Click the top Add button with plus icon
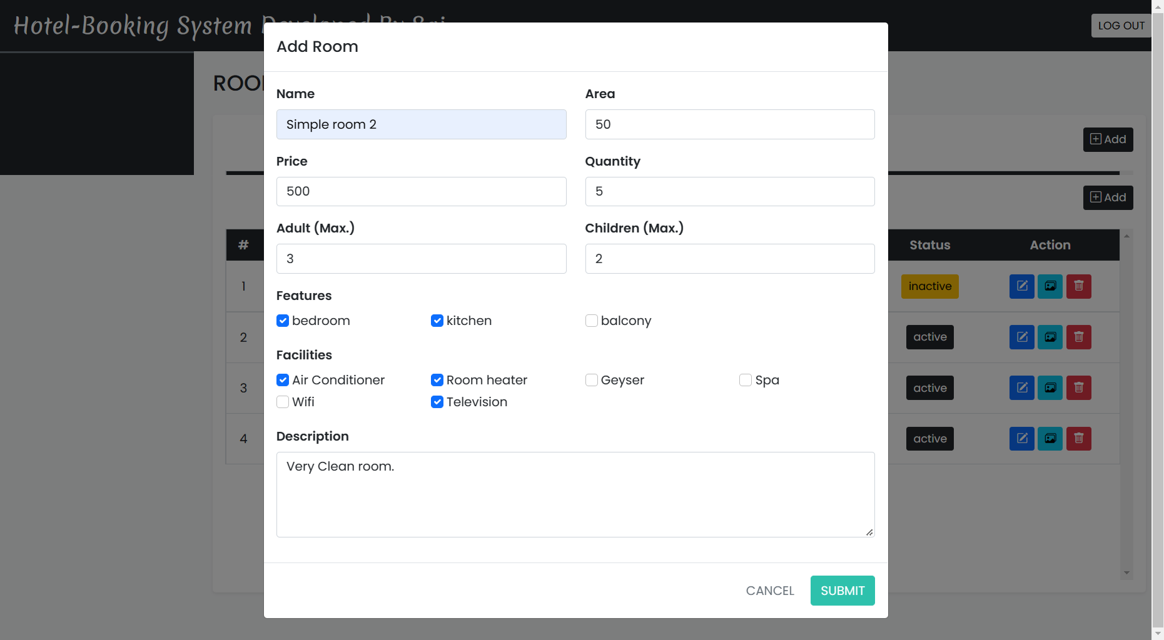Image resolution: width=1164 pixels, height=640 pixels. pos(1107,139)
